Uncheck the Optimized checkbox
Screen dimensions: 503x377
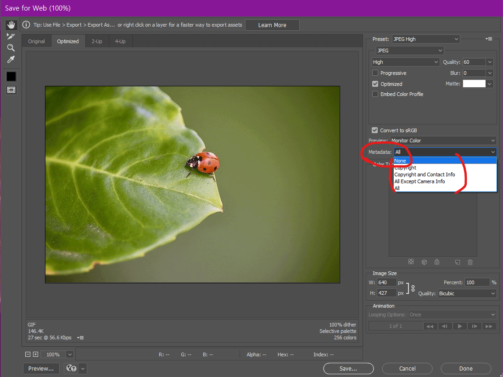click(x=375, y=84)
